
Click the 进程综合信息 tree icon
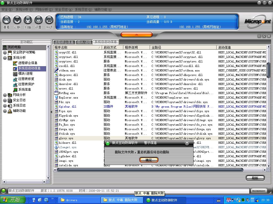15,63
